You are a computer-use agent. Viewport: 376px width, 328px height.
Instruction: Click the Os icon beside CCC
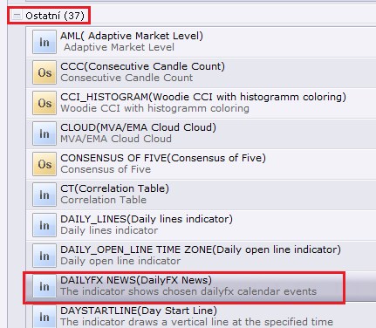click(44, 72)
